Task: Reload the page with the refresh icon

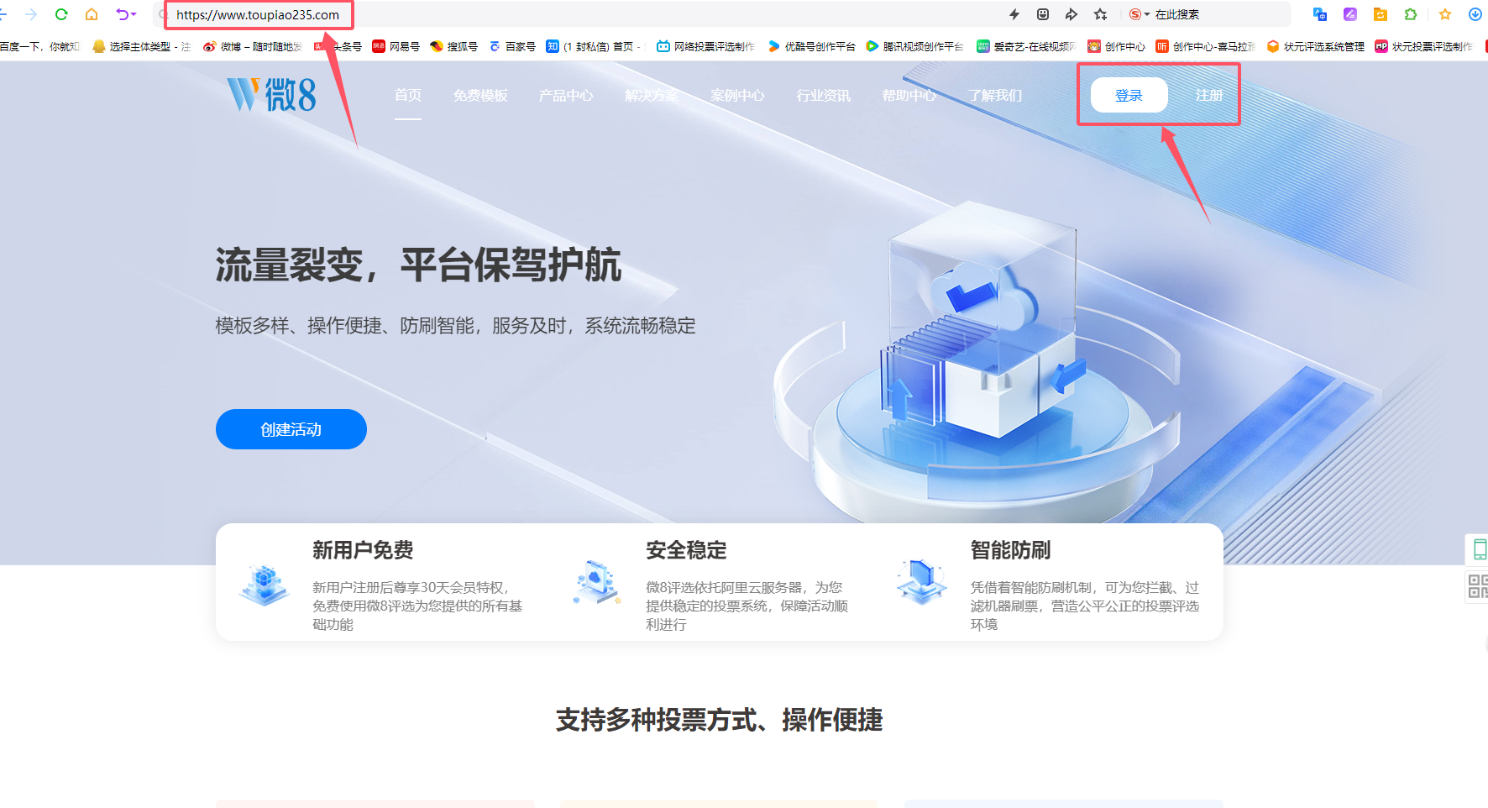Action: tap(61, 14)
